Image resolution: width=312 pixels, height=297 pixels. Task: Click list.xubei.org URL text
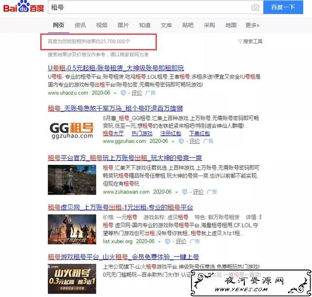tap(117, 241)
